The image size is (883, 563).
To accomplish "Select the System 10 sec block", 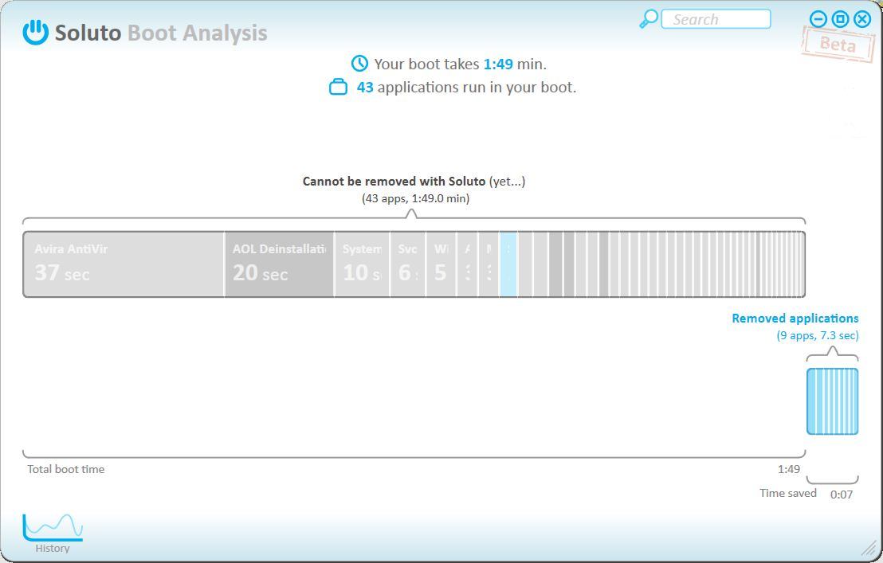I will (362, 264).
